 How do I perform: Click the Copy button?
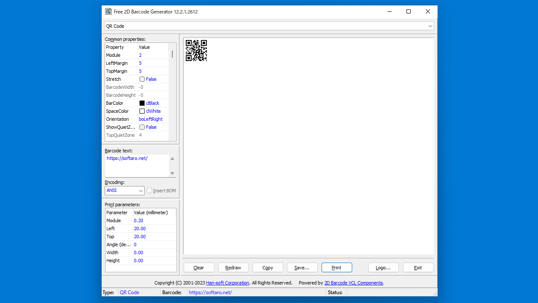pos(268,268)
